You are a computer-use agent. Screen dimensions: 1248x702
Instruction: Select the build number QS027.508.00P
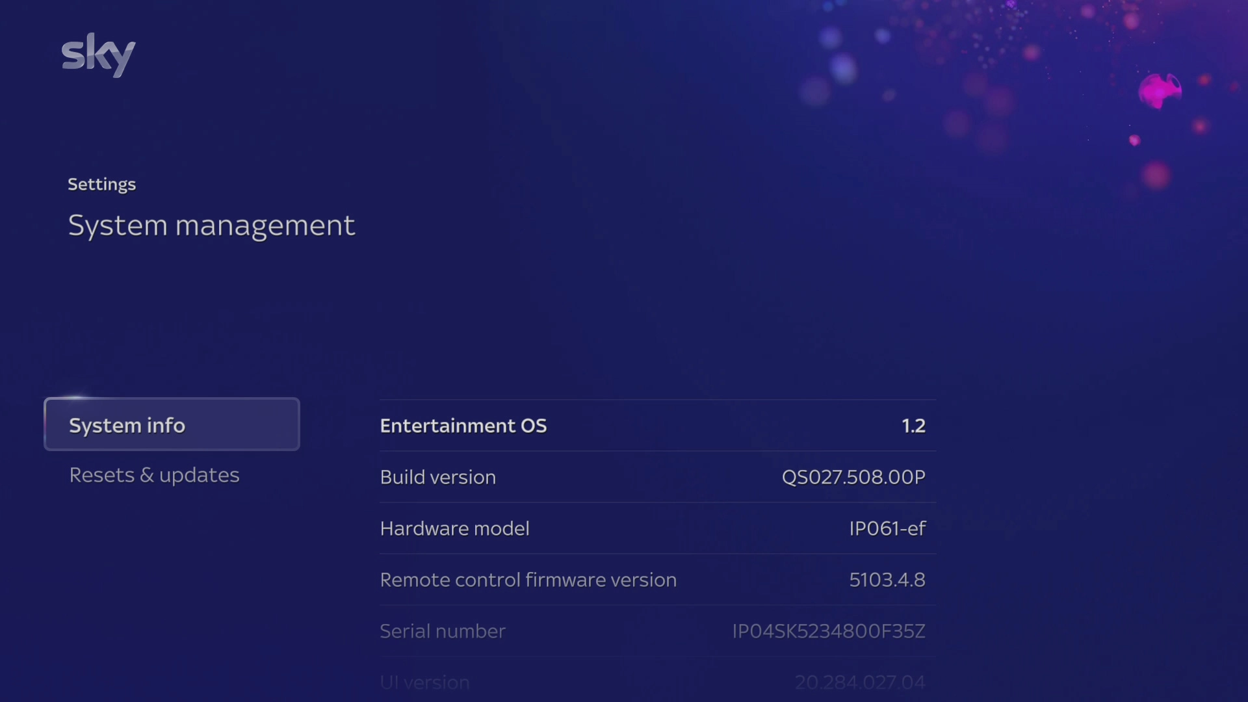[853, 476]
